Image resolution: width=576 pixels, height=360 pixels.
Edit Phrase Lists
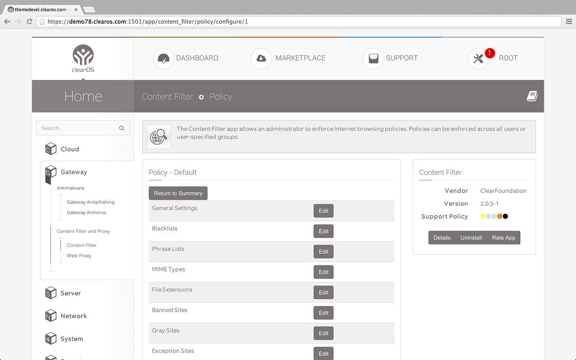click(323, 251)
